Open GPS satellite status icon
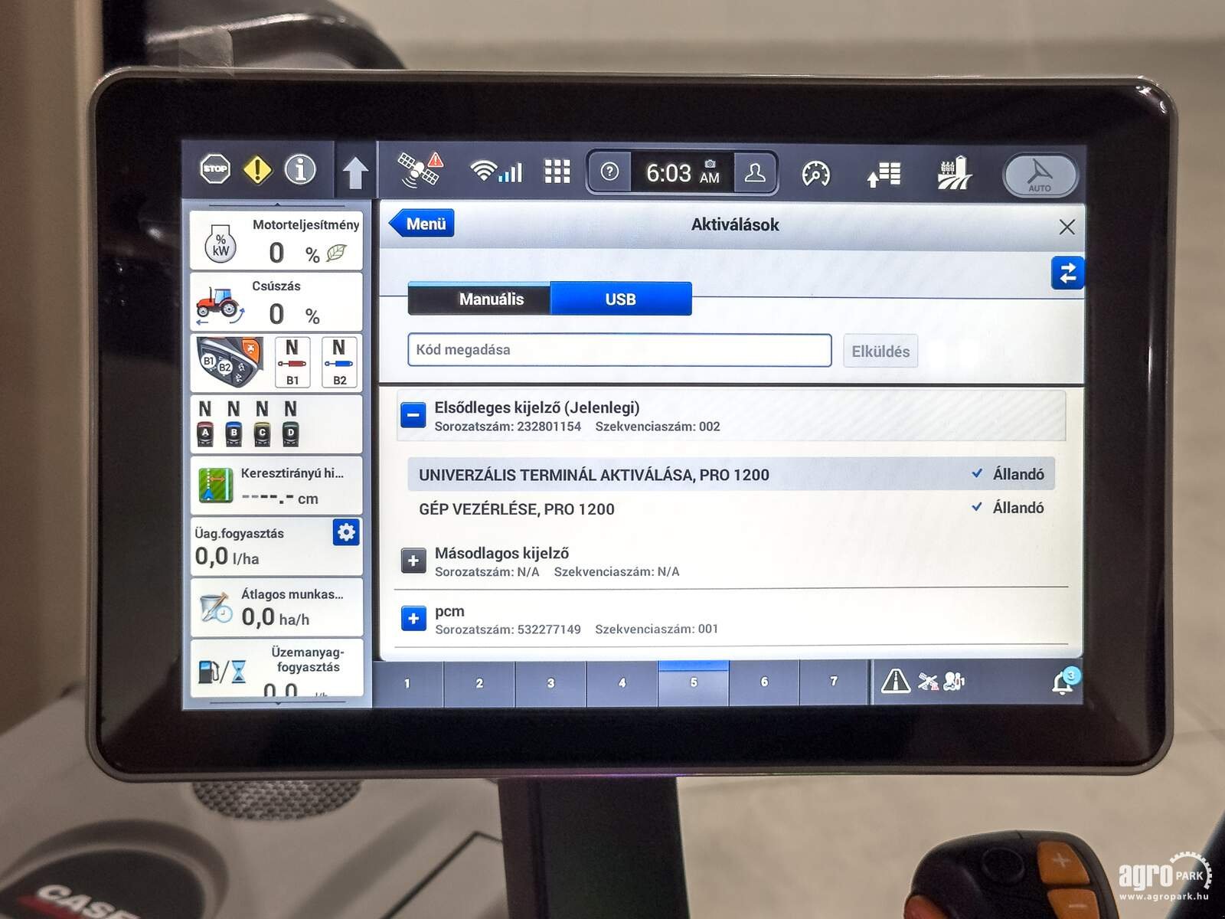 pyautogui.click(x=420, y=170)
